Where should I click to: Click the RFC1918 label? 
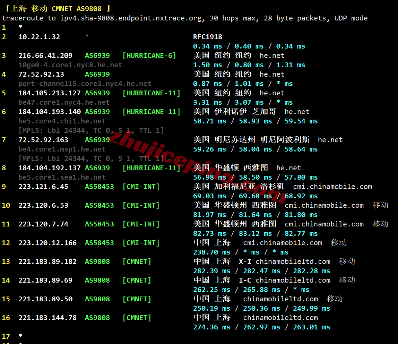207,37
